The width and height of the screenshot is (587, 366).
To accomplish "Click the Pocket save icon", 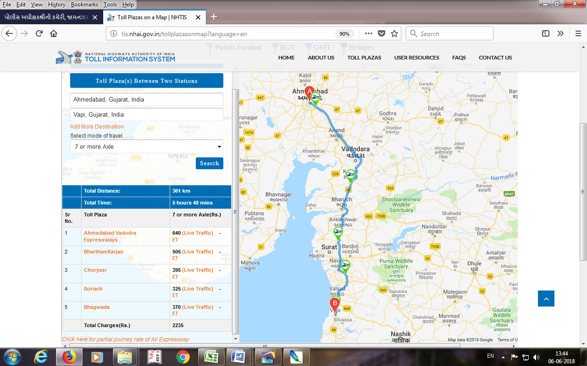I will click(381, 33).
